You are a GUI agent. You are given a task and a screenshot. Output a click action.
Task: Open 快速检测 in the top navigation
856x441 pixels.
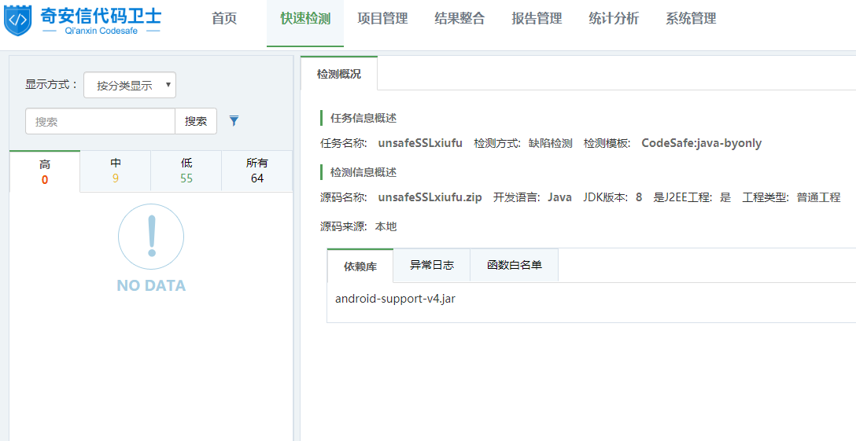pos(305,19)
